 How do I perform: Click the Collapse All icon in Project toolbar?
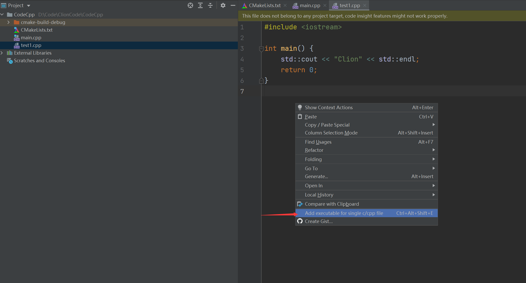210,5
